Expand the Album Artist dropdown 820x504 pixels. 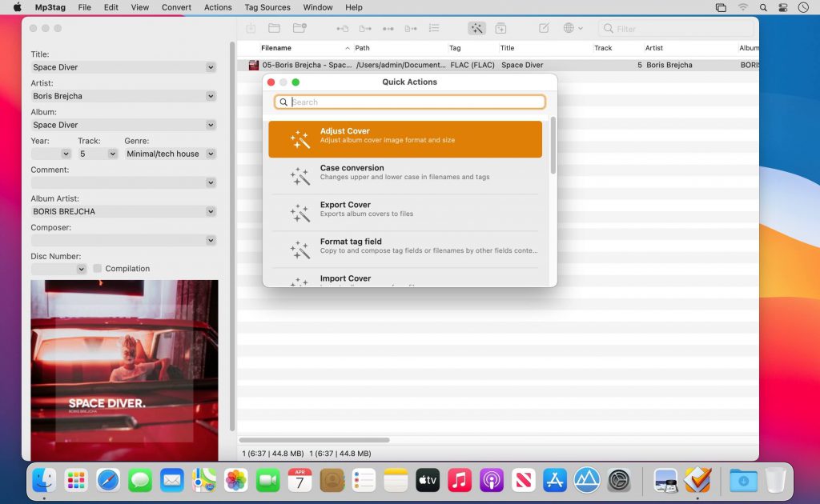[211, 211]
